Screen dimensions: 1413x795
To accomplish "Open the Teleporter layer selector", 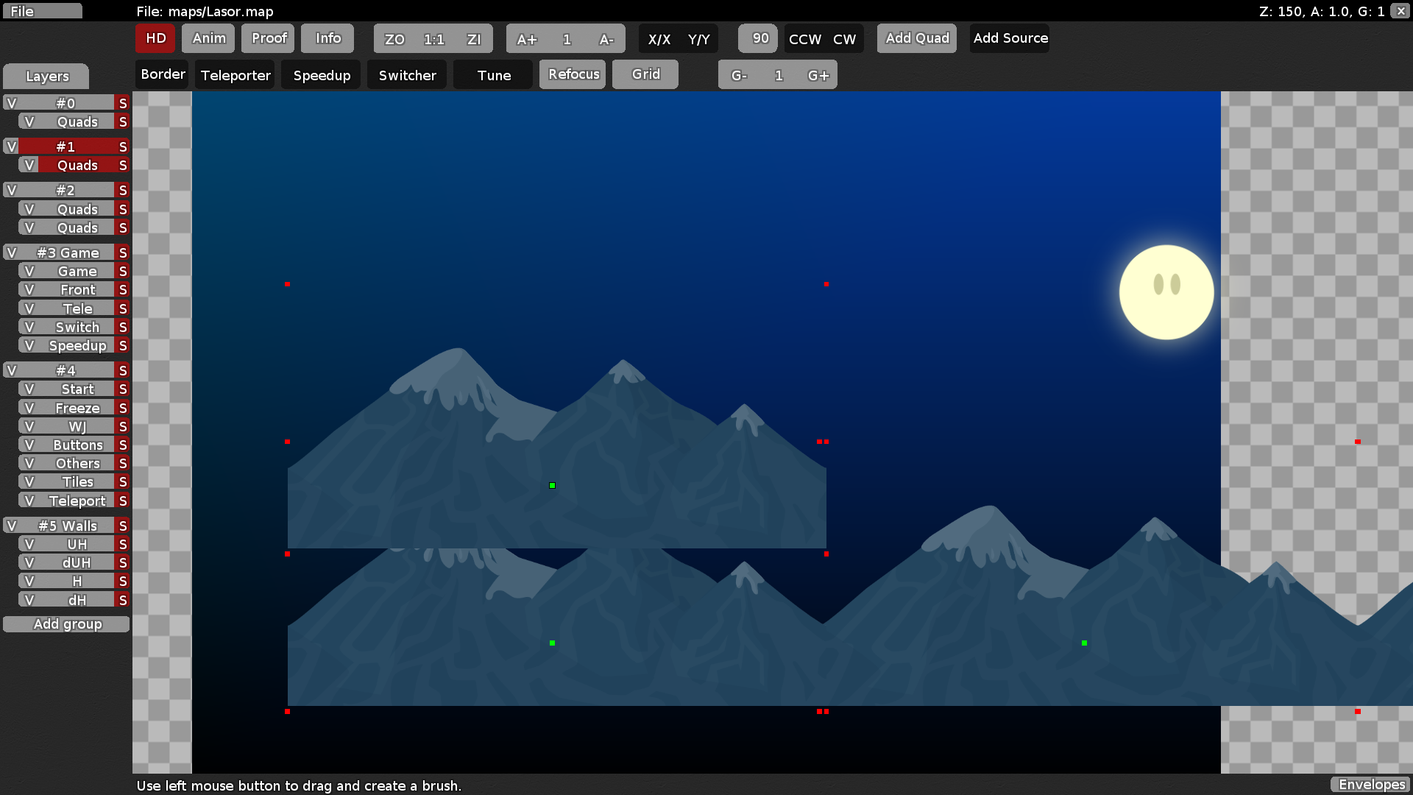I will coord(234,74).
